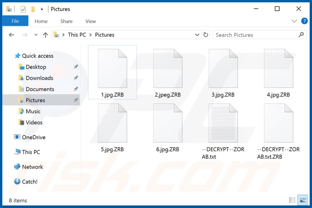Screen dimensions: 312x208
Task: Toggle the pin beside Downloads
Action: coord(76,78)
